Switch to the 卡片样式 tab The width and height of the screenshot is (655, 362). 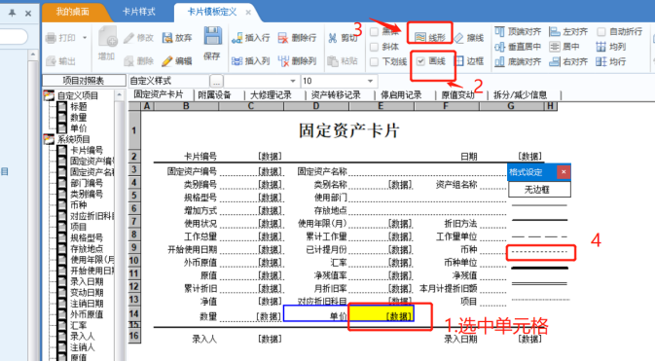[138, 12]
